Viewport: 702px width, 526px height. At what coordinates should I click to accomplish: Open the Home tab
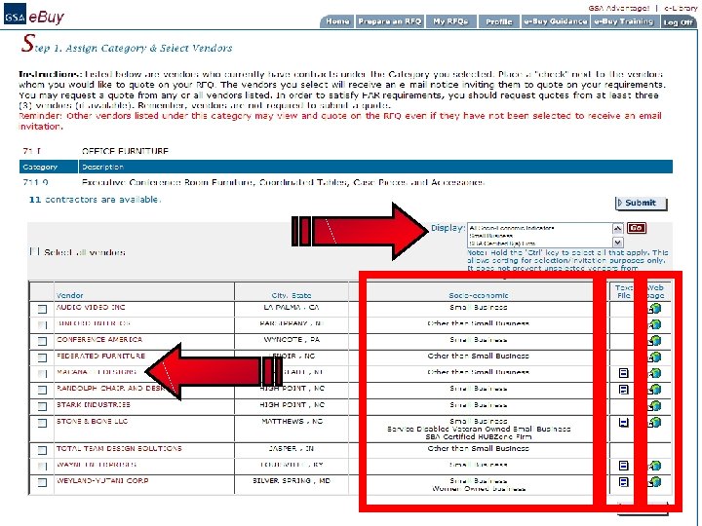337,21
